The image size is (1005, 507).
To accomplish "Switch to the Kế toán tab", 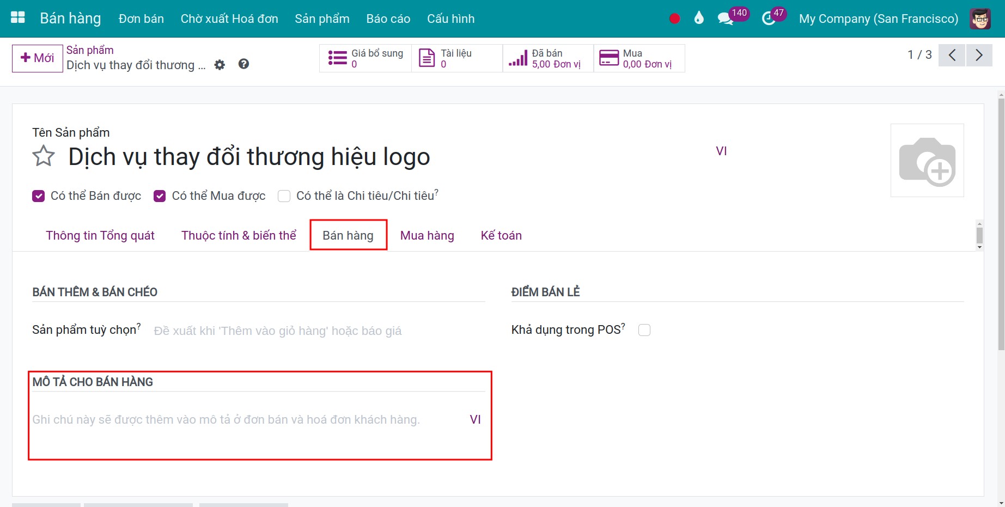I will pos(501,235).
